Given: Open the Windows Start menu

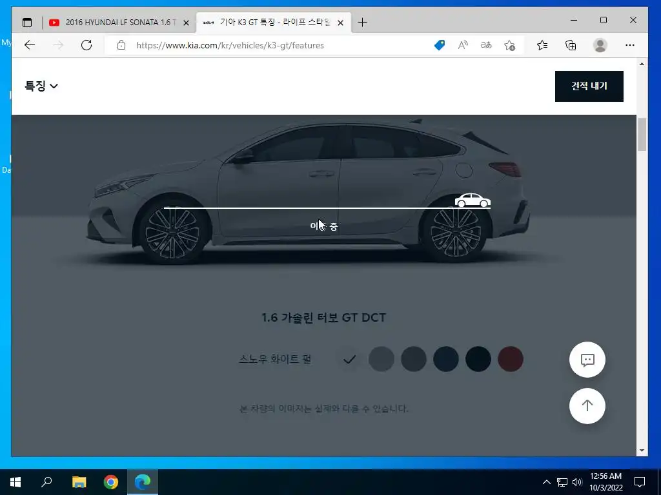Looking at the screenshot, I should pyautogui.click(x=15, y=482).
